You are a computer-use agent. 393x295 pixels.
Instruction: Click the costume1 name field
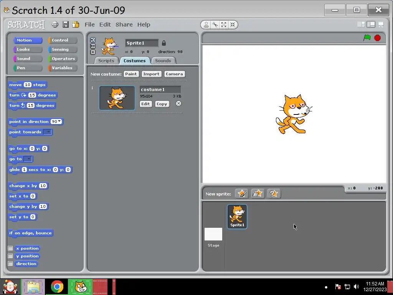tap(160, 89)
